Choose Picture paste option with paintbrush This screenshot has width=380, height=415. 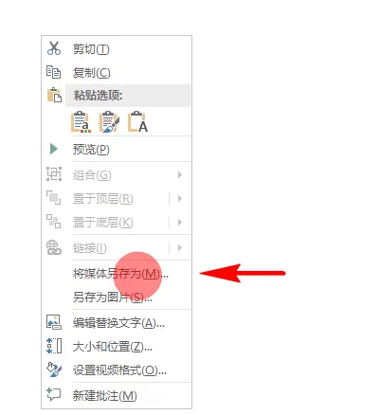click(109, 121)
